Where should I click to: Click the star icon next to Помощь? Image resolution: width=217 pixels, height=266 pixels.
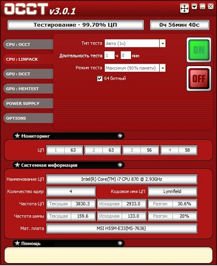[18, 243]
